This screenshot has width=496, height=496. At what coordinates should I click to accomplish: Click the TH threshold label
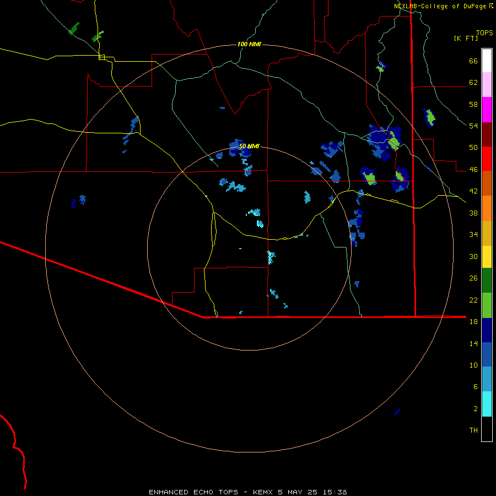click(x=473, y=430)
